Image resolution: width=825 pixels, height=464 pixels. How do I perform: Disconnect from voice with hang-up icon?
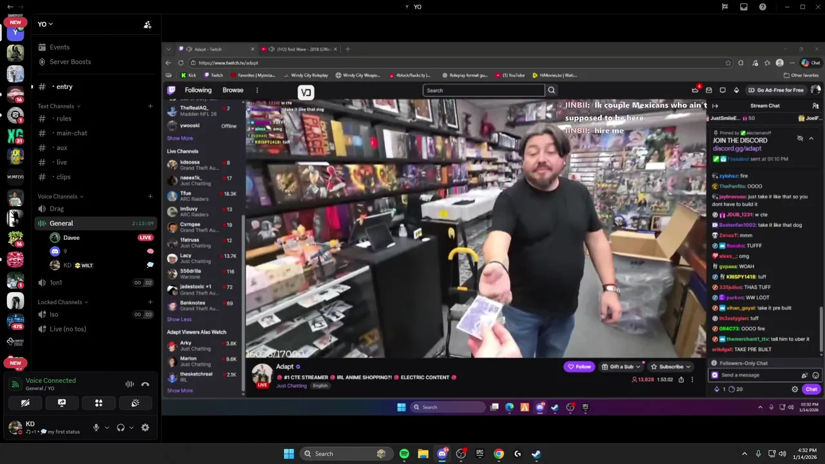point(146,384)
